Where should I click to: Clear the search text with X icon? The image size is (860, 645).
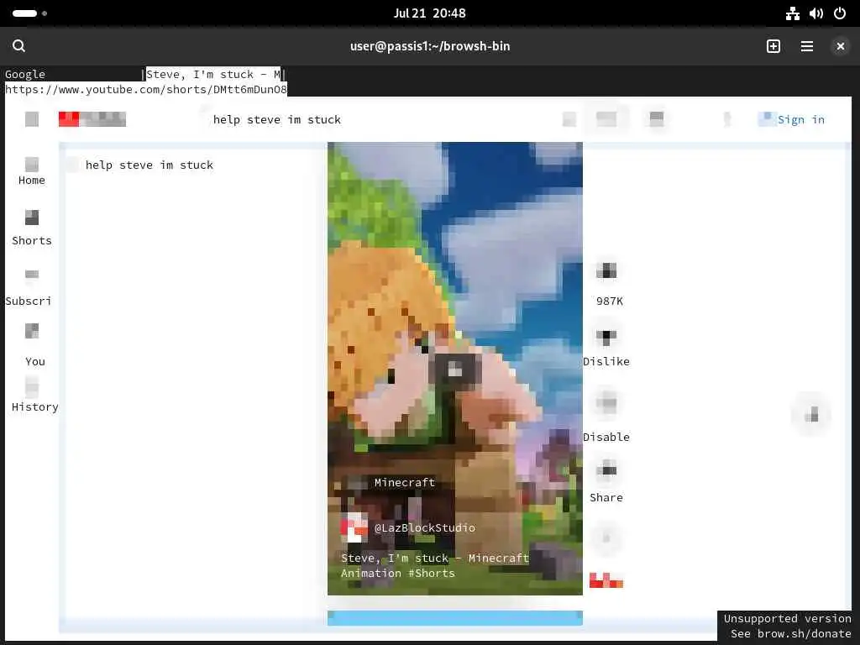pyautogui.click(x=569, y=119)
